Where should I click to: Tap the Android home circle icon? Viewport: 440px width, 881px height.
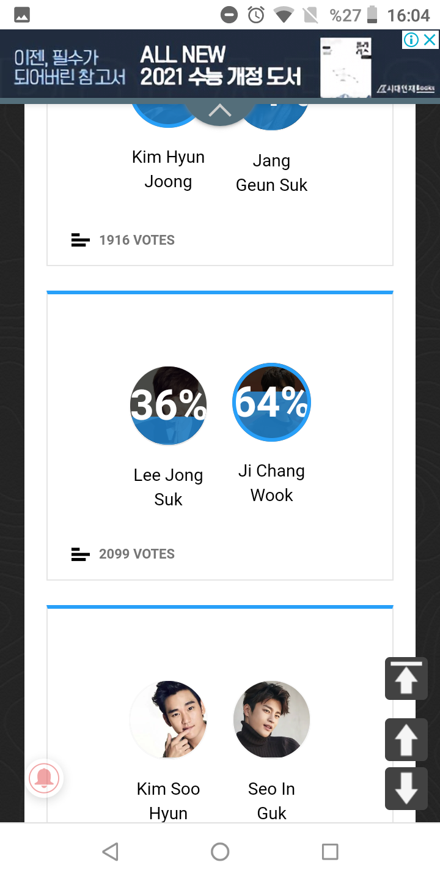(x=220, y=852)
